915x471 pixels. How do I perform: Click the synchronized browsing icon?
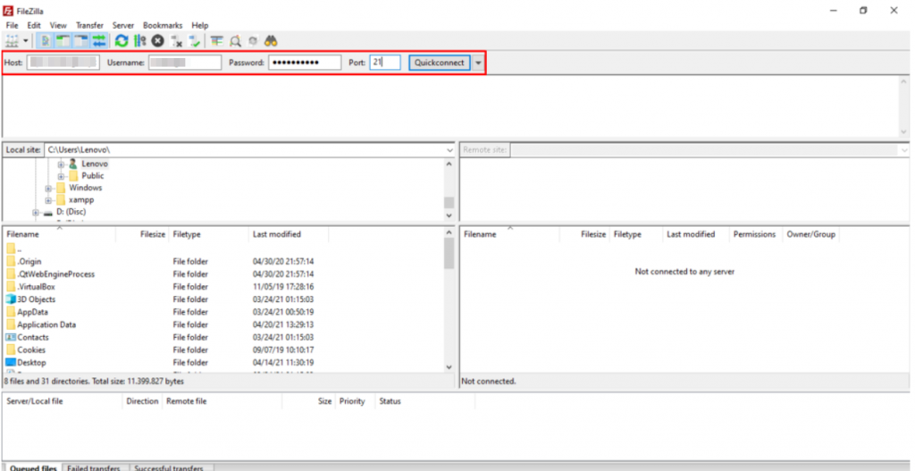click(x=253, y=41)
